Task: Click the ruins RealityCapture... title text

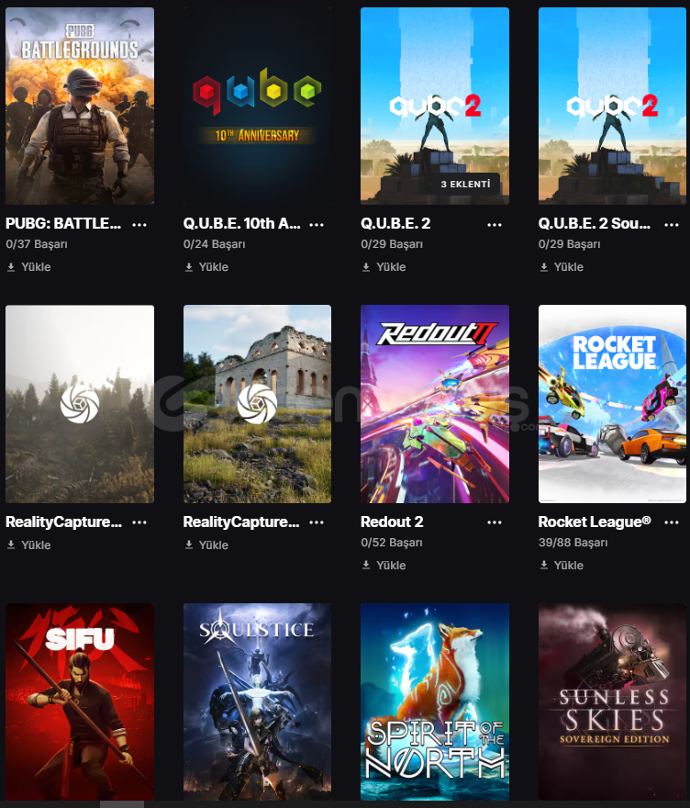Action: [241, 522]
